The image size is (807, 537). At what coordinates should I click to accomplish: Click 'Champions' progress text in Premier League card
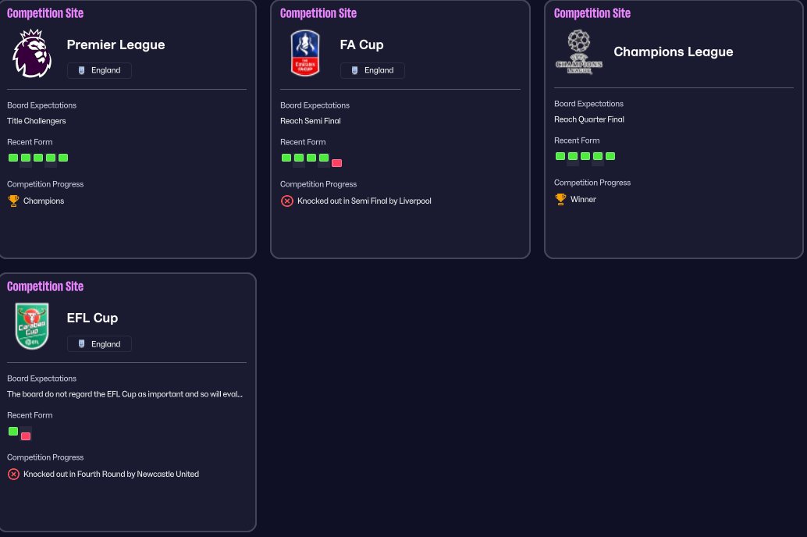pos(44,201)
